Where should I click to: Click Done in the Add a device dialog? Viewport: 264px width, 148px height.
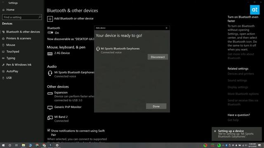click(x=156, y=106)
